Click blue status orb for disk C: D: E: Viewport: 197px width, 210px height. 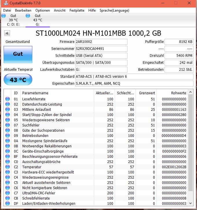pos(3,16)
